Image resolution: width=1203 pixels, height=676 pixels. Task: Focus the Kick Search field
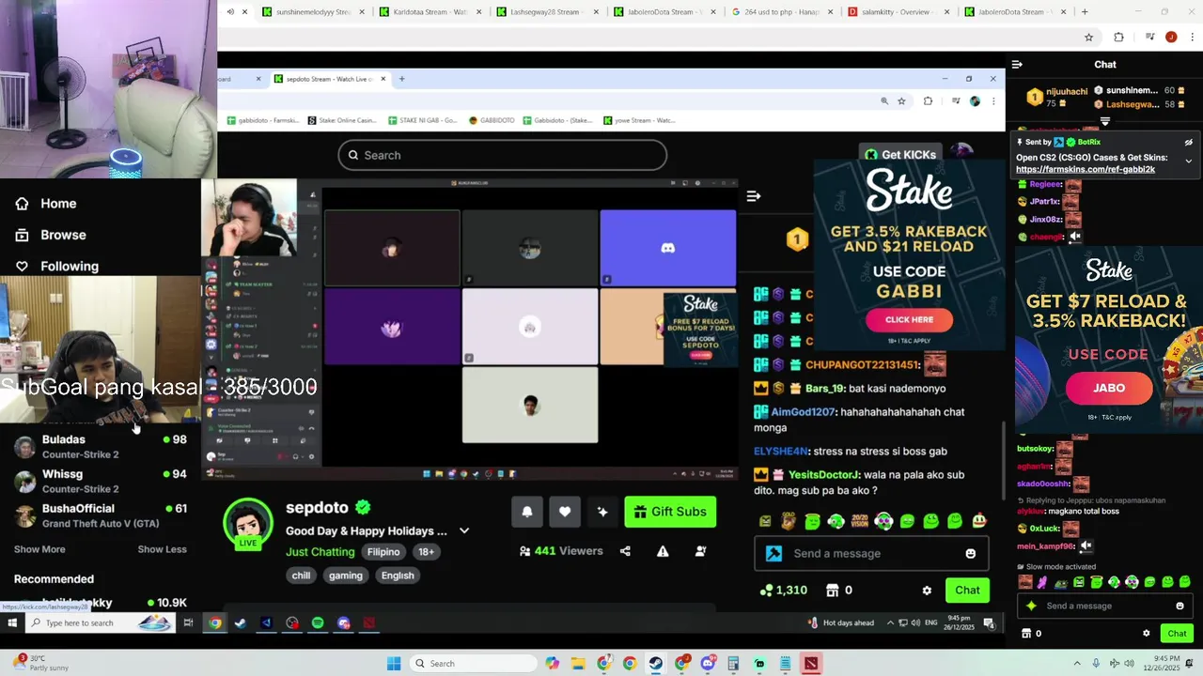tap(503, 155)
